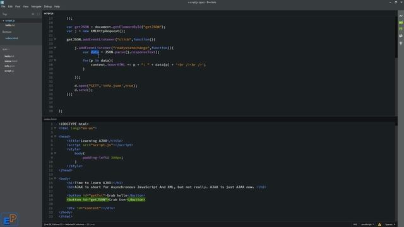Open the Extension Manager icon

coord(401,36)
